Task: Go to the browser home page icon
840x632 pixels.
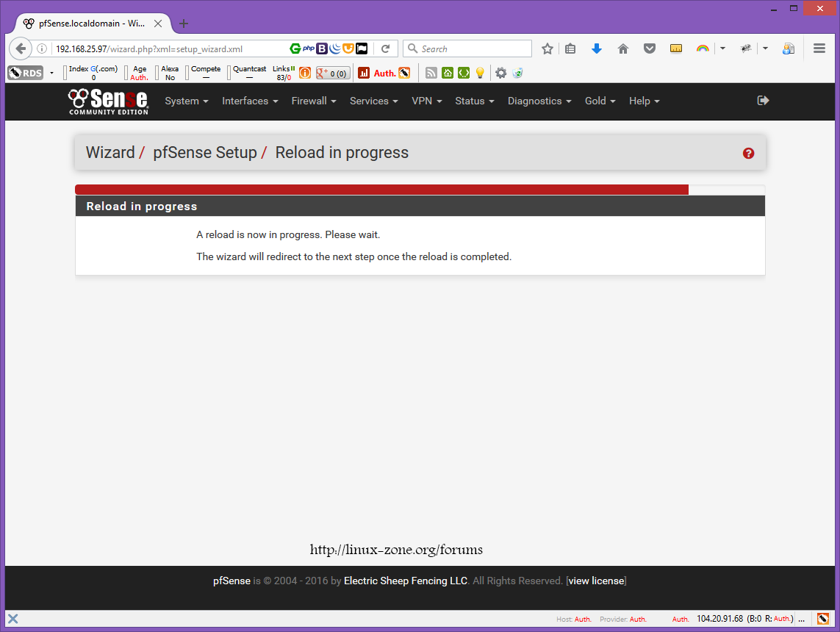Action: tap(623, 49)
